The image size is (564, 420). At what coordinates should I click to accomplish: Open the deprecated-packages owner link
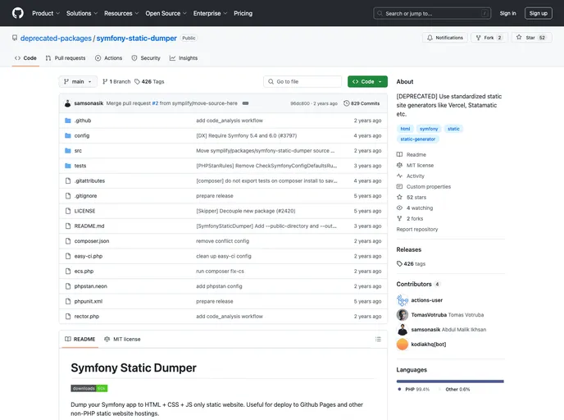click(x=56, y=39)
